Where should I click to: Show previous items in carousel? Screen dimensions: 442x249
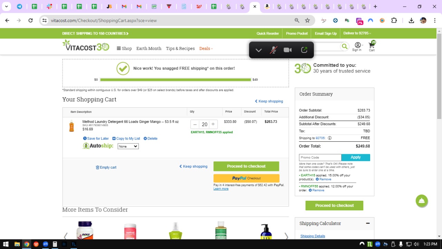[65, 236]
